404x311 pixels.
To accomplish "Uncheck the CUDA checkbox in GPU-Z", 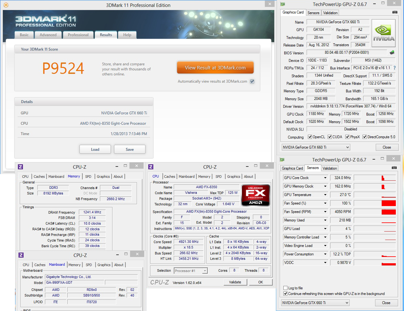I will [330, 137].
